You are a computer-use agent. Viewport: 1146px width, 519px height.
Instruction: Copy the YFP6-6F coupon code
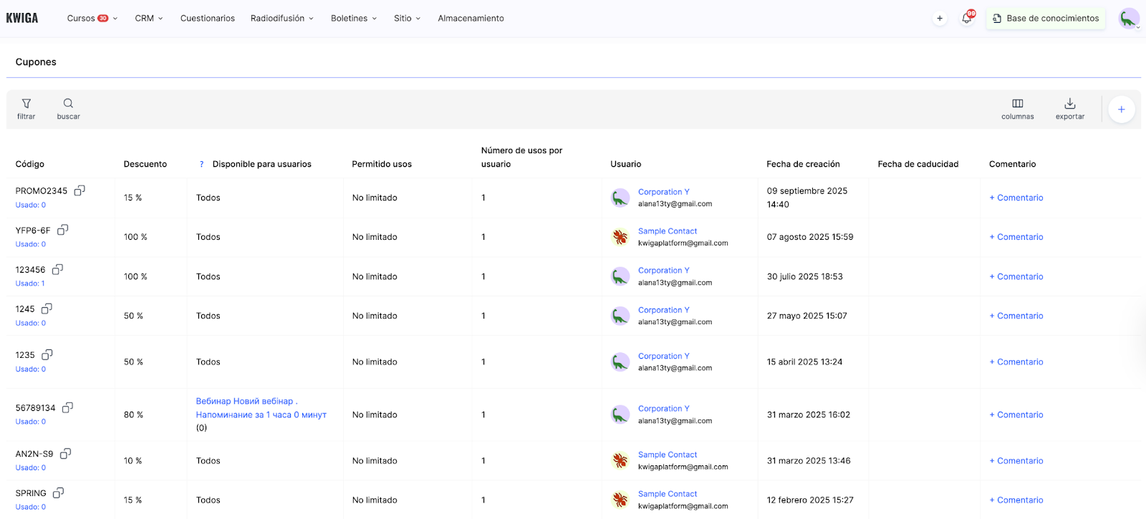[63, 230]
